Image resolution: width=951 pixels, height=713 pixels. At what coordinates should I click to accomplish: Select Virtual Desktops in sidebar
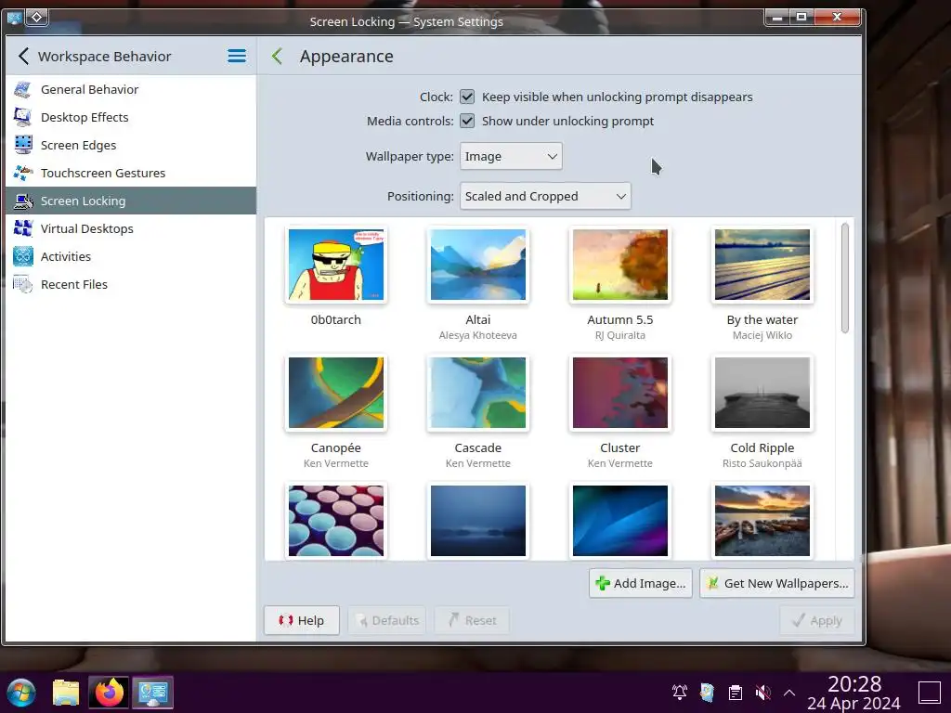[131, 229]
